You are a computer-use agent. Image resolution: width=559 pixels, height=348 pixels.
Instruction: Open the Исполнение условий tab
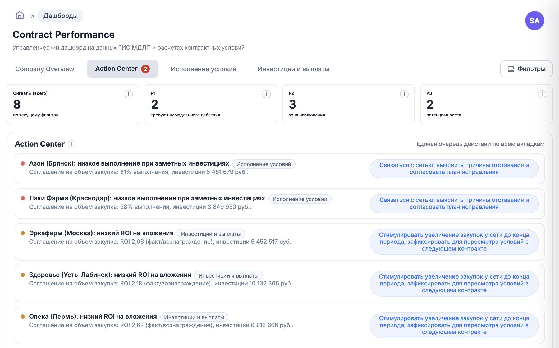pos(204,69)
